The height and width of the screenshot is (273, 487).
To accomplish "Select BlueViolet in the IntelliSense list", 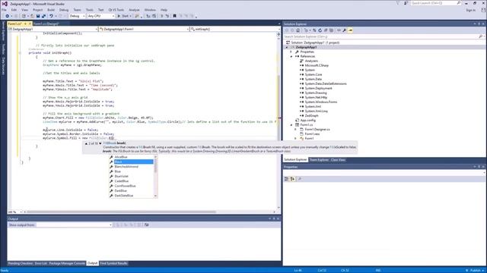I will tap(132, 177).
